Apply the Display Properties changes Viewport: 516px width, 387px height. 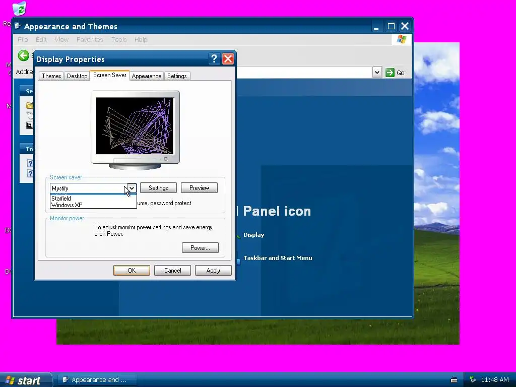point(213,271)
